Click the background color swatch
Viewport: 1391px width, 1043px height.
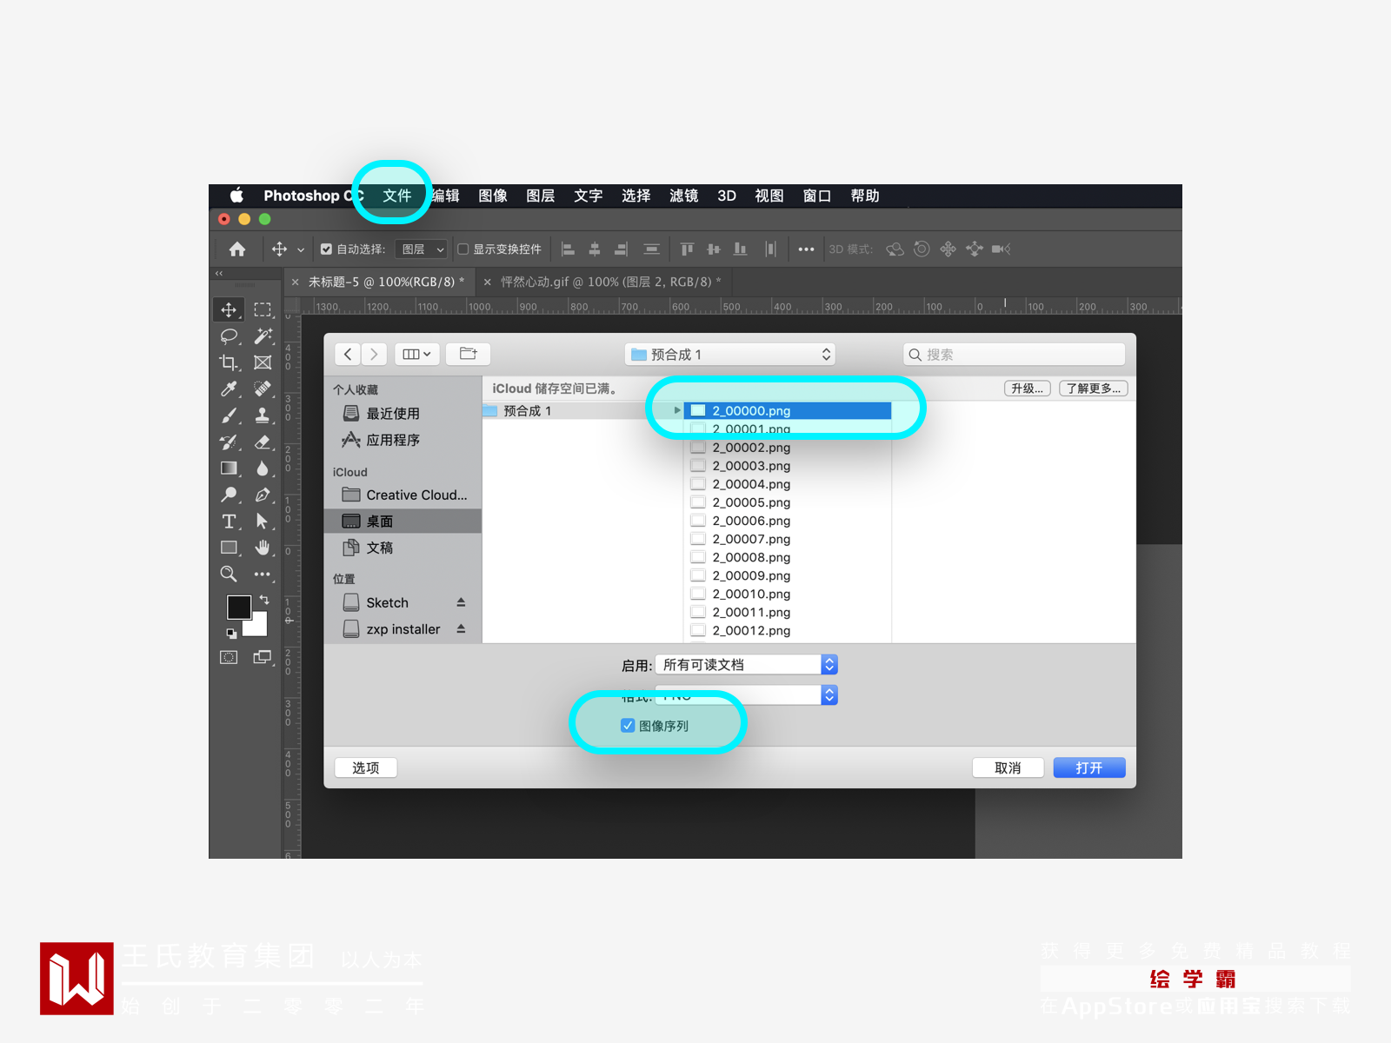click(258, 627)
